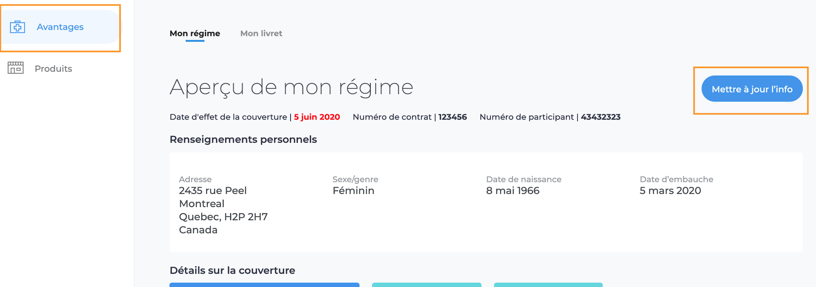The height and width of the screenshot is (287, 816).
Task: Select the second teal coverage card
Action: [548, 285]
